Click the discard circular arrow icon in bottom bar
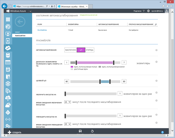This screenshot has width=175, height=138. point(92,131)
